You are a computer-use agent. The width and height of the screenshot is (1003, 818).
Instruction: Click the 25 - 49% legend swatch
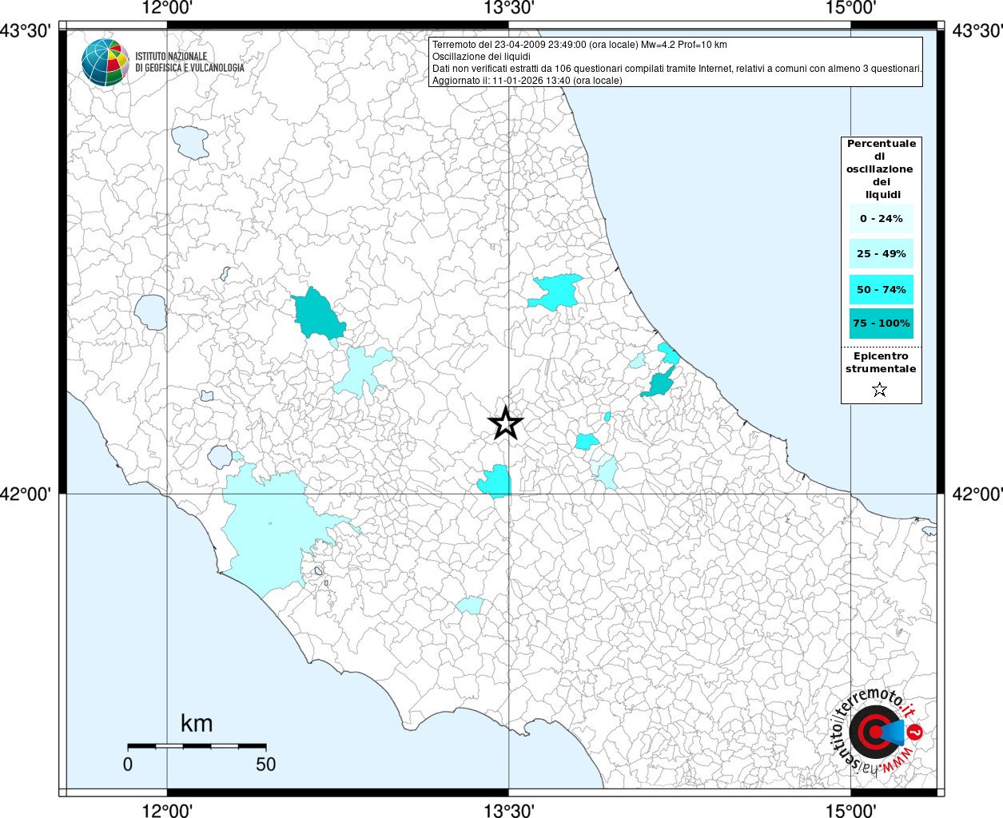(881, 254)
